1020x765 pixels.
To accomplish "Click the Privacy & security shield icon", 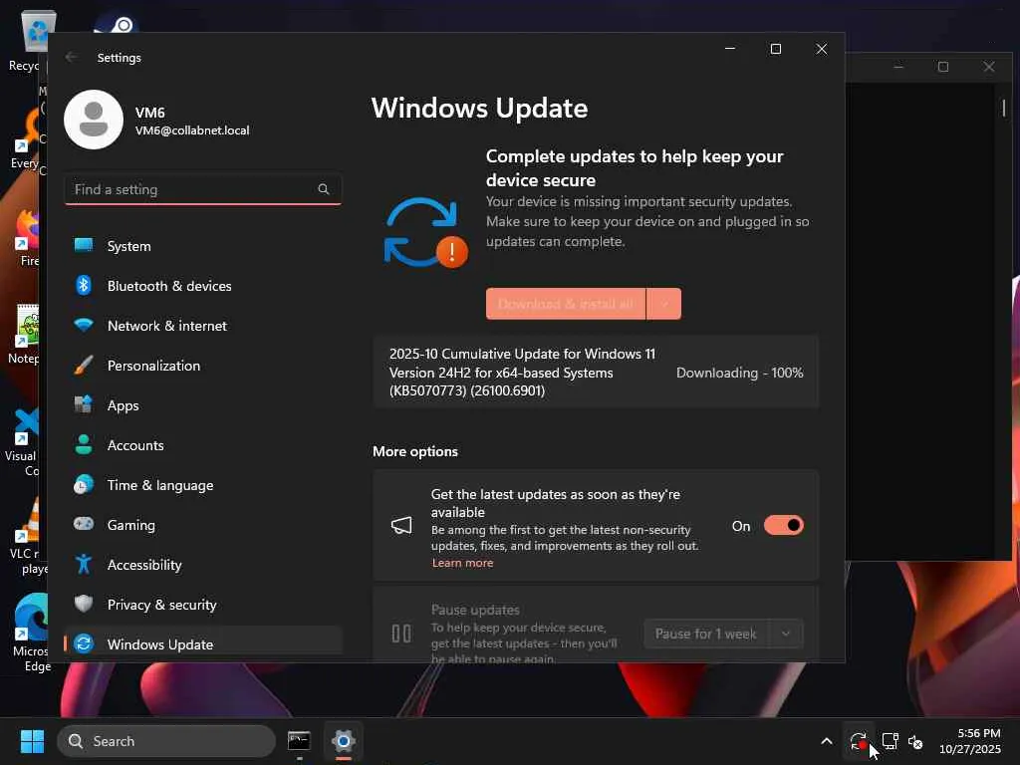I will point(84,604).
